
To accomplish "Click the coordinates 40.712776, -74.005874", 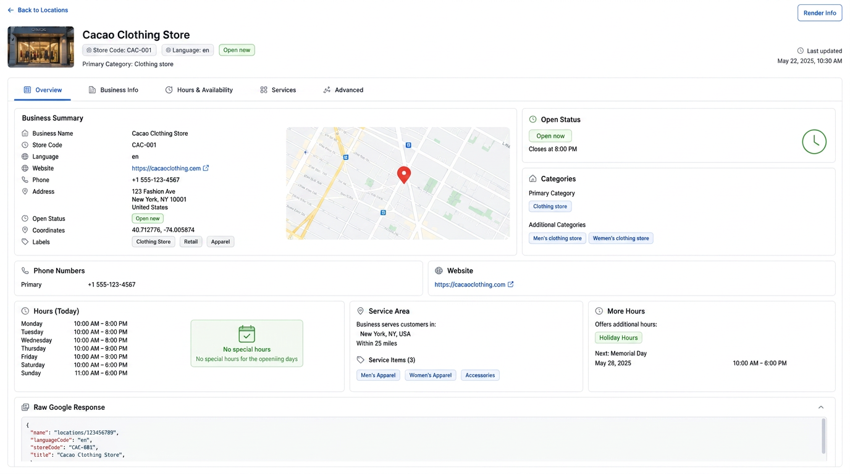I will 163,230.
